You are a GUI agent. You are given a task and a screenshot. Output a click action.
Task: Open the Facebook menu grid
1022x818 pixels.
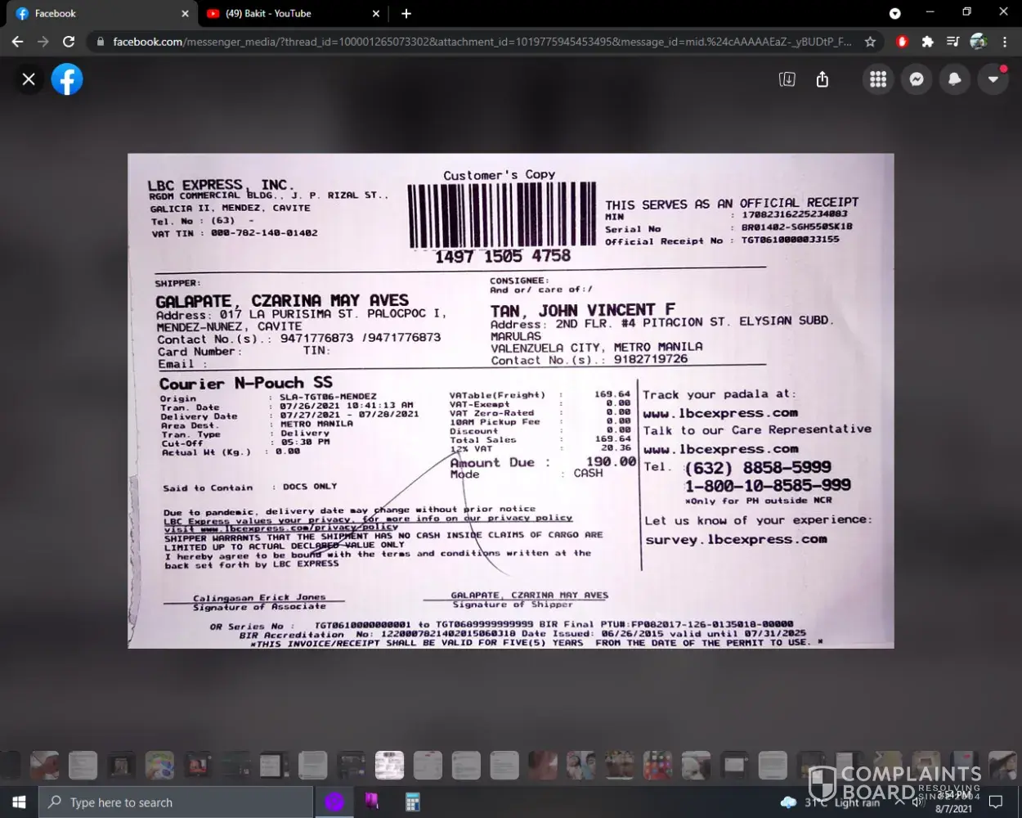(878, 79)
